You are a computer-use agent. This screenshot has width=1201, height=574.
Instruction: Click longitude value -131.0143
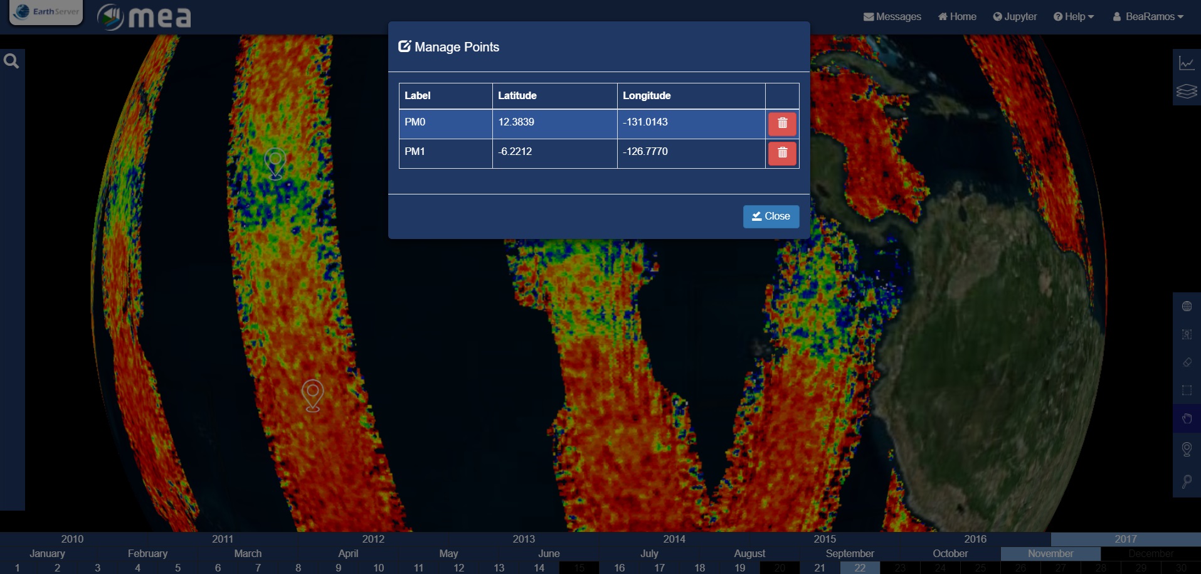coord(645,122)
